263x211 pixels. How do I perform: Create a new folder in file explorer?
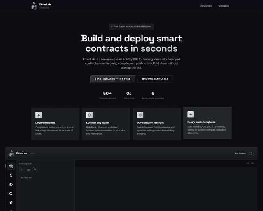coord(28,170)
